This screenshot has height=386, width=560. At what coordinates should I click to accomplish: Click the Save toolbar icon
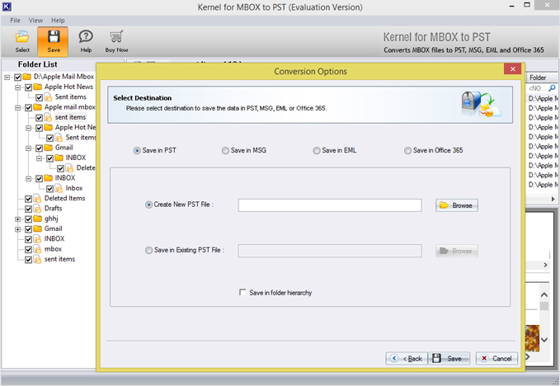click(54, 41)
